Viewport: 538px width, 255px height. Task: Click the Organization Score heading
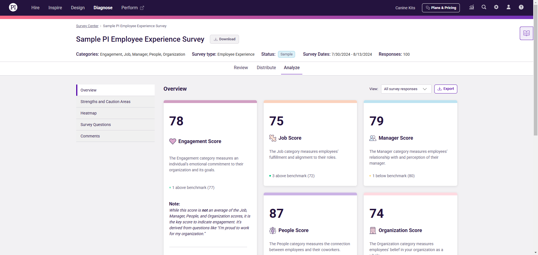pos(400,230)
